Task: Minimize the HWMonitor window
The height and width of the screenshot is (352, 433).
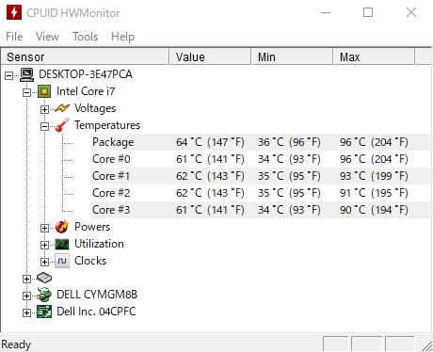Action: point(326,12)
